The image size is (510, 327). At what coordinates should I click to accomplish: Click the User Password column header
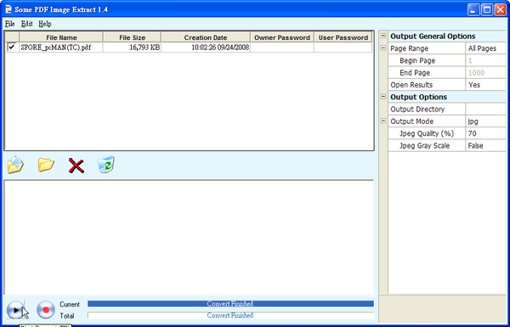tap(343, 37)
